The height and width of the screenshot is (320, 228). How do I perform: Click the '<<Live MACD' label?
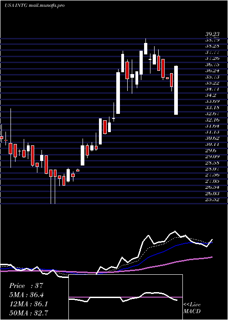(192, 308)
